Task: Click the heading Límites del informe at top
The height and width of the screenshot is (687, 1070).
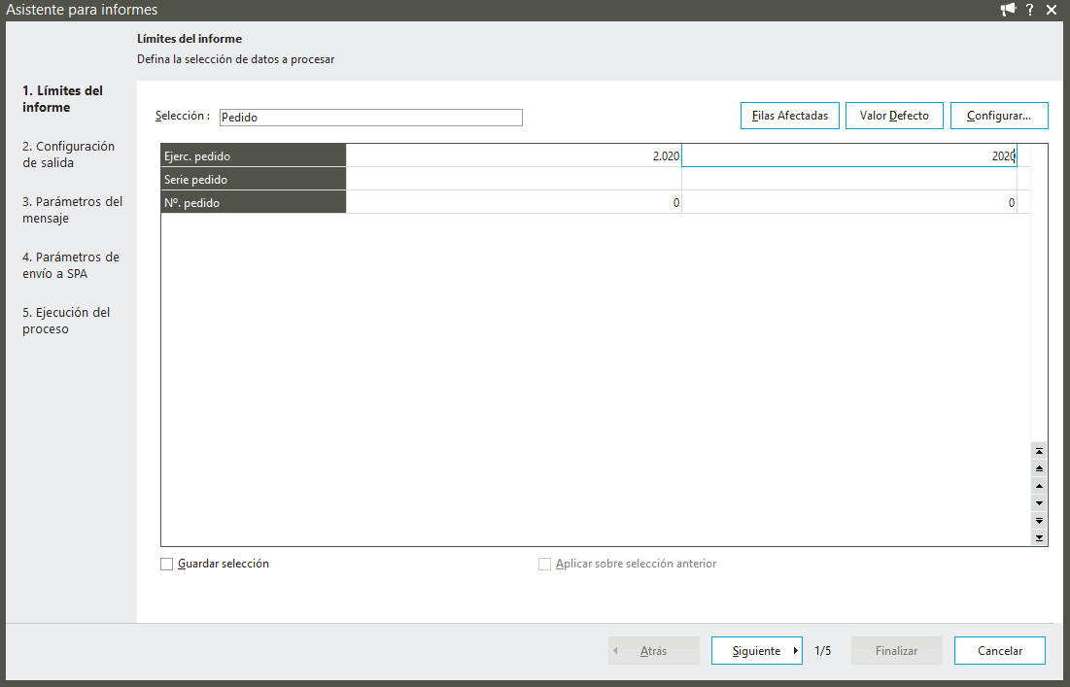Action: [x=190, y=39]
